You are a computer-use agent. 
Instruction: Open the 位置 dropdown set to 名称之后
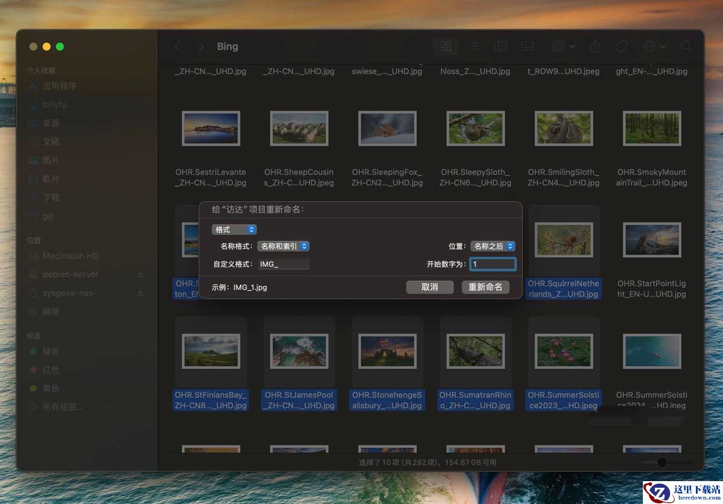point(493,246)
